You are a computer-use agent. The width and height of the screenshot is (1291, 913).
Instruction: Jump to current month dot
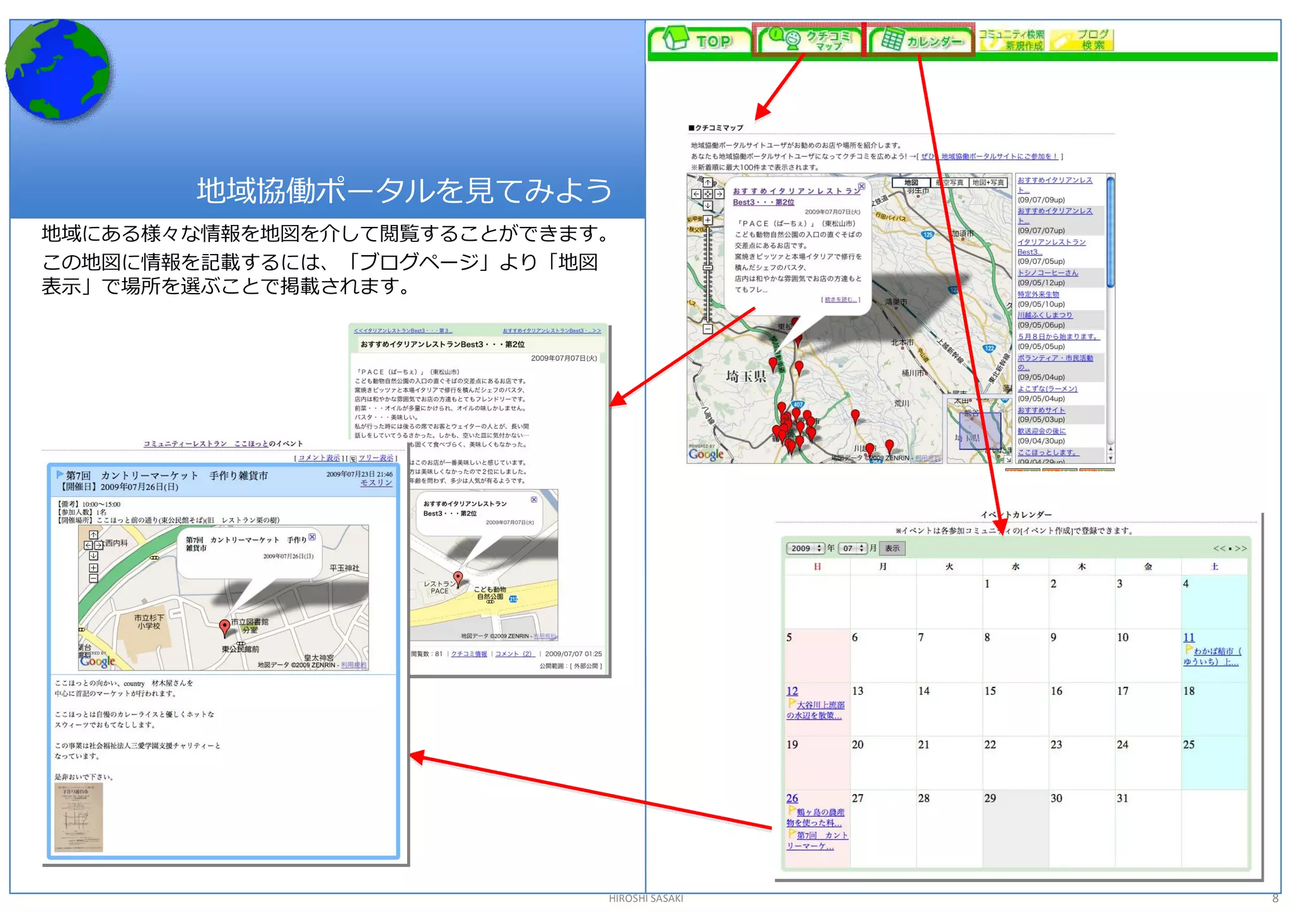[x=1229, y=549]
